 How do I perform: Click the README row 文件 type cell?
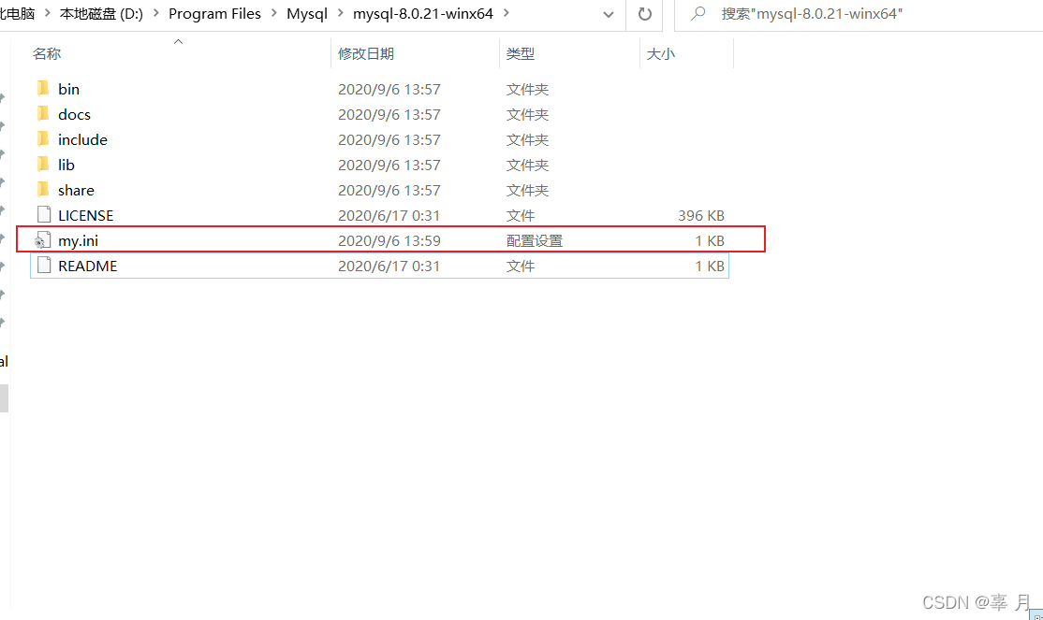tap(521, 266)
